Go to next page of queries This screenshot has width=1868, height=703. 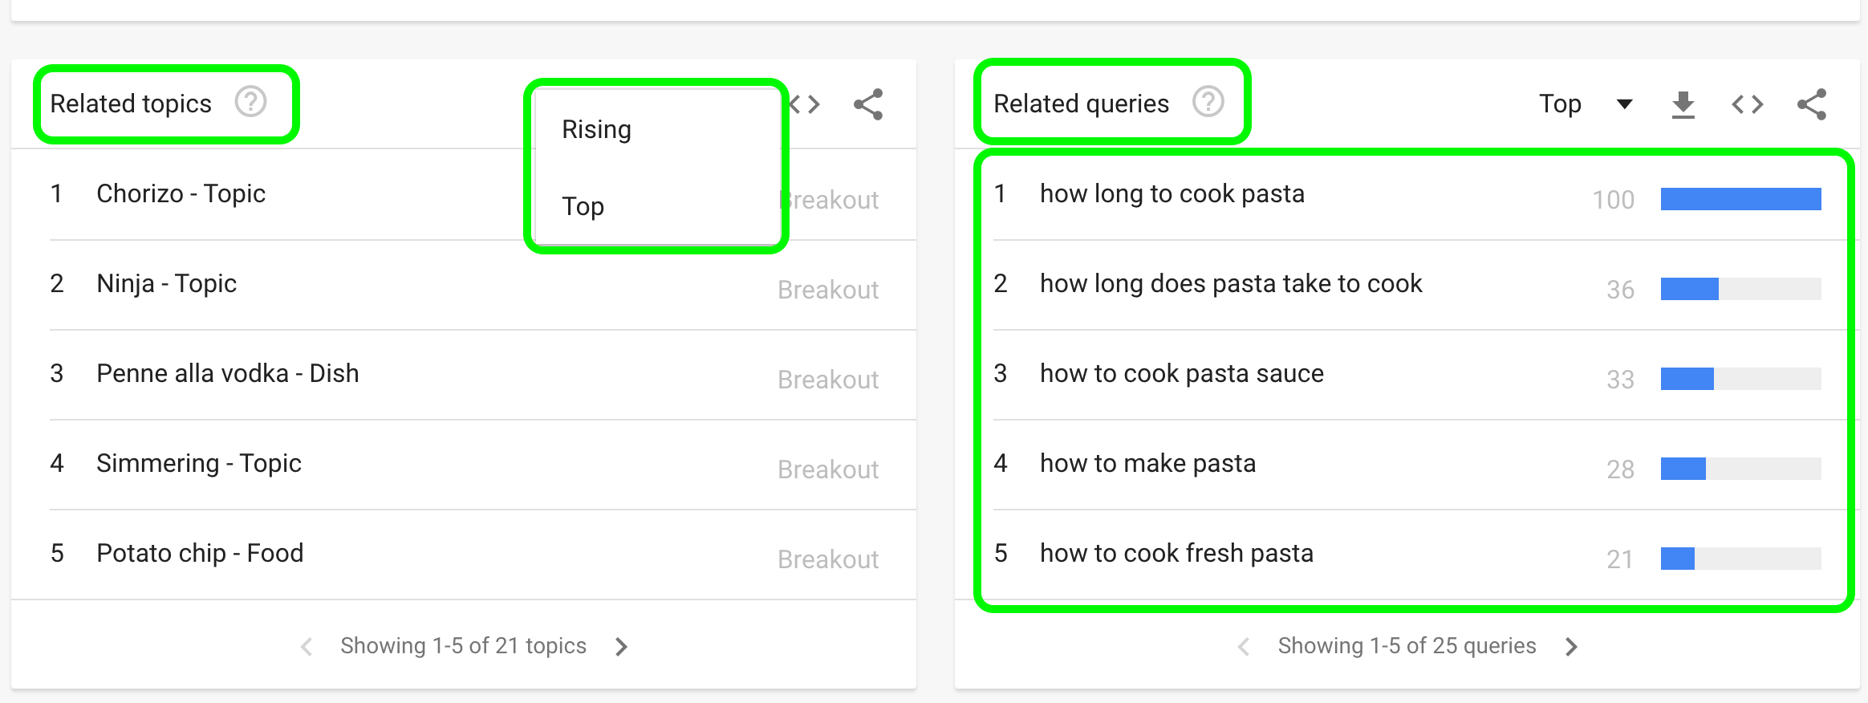pyautogui.click(x=1571, y=646)
